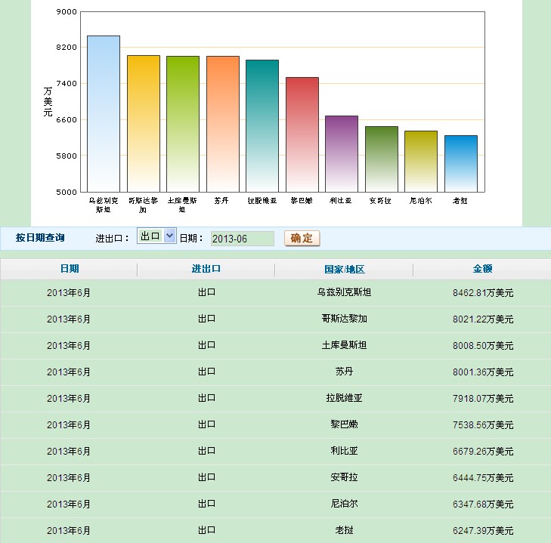The image size is (551, 543).
Task: Click the 按日期查询 label
Action: [40, 238]
